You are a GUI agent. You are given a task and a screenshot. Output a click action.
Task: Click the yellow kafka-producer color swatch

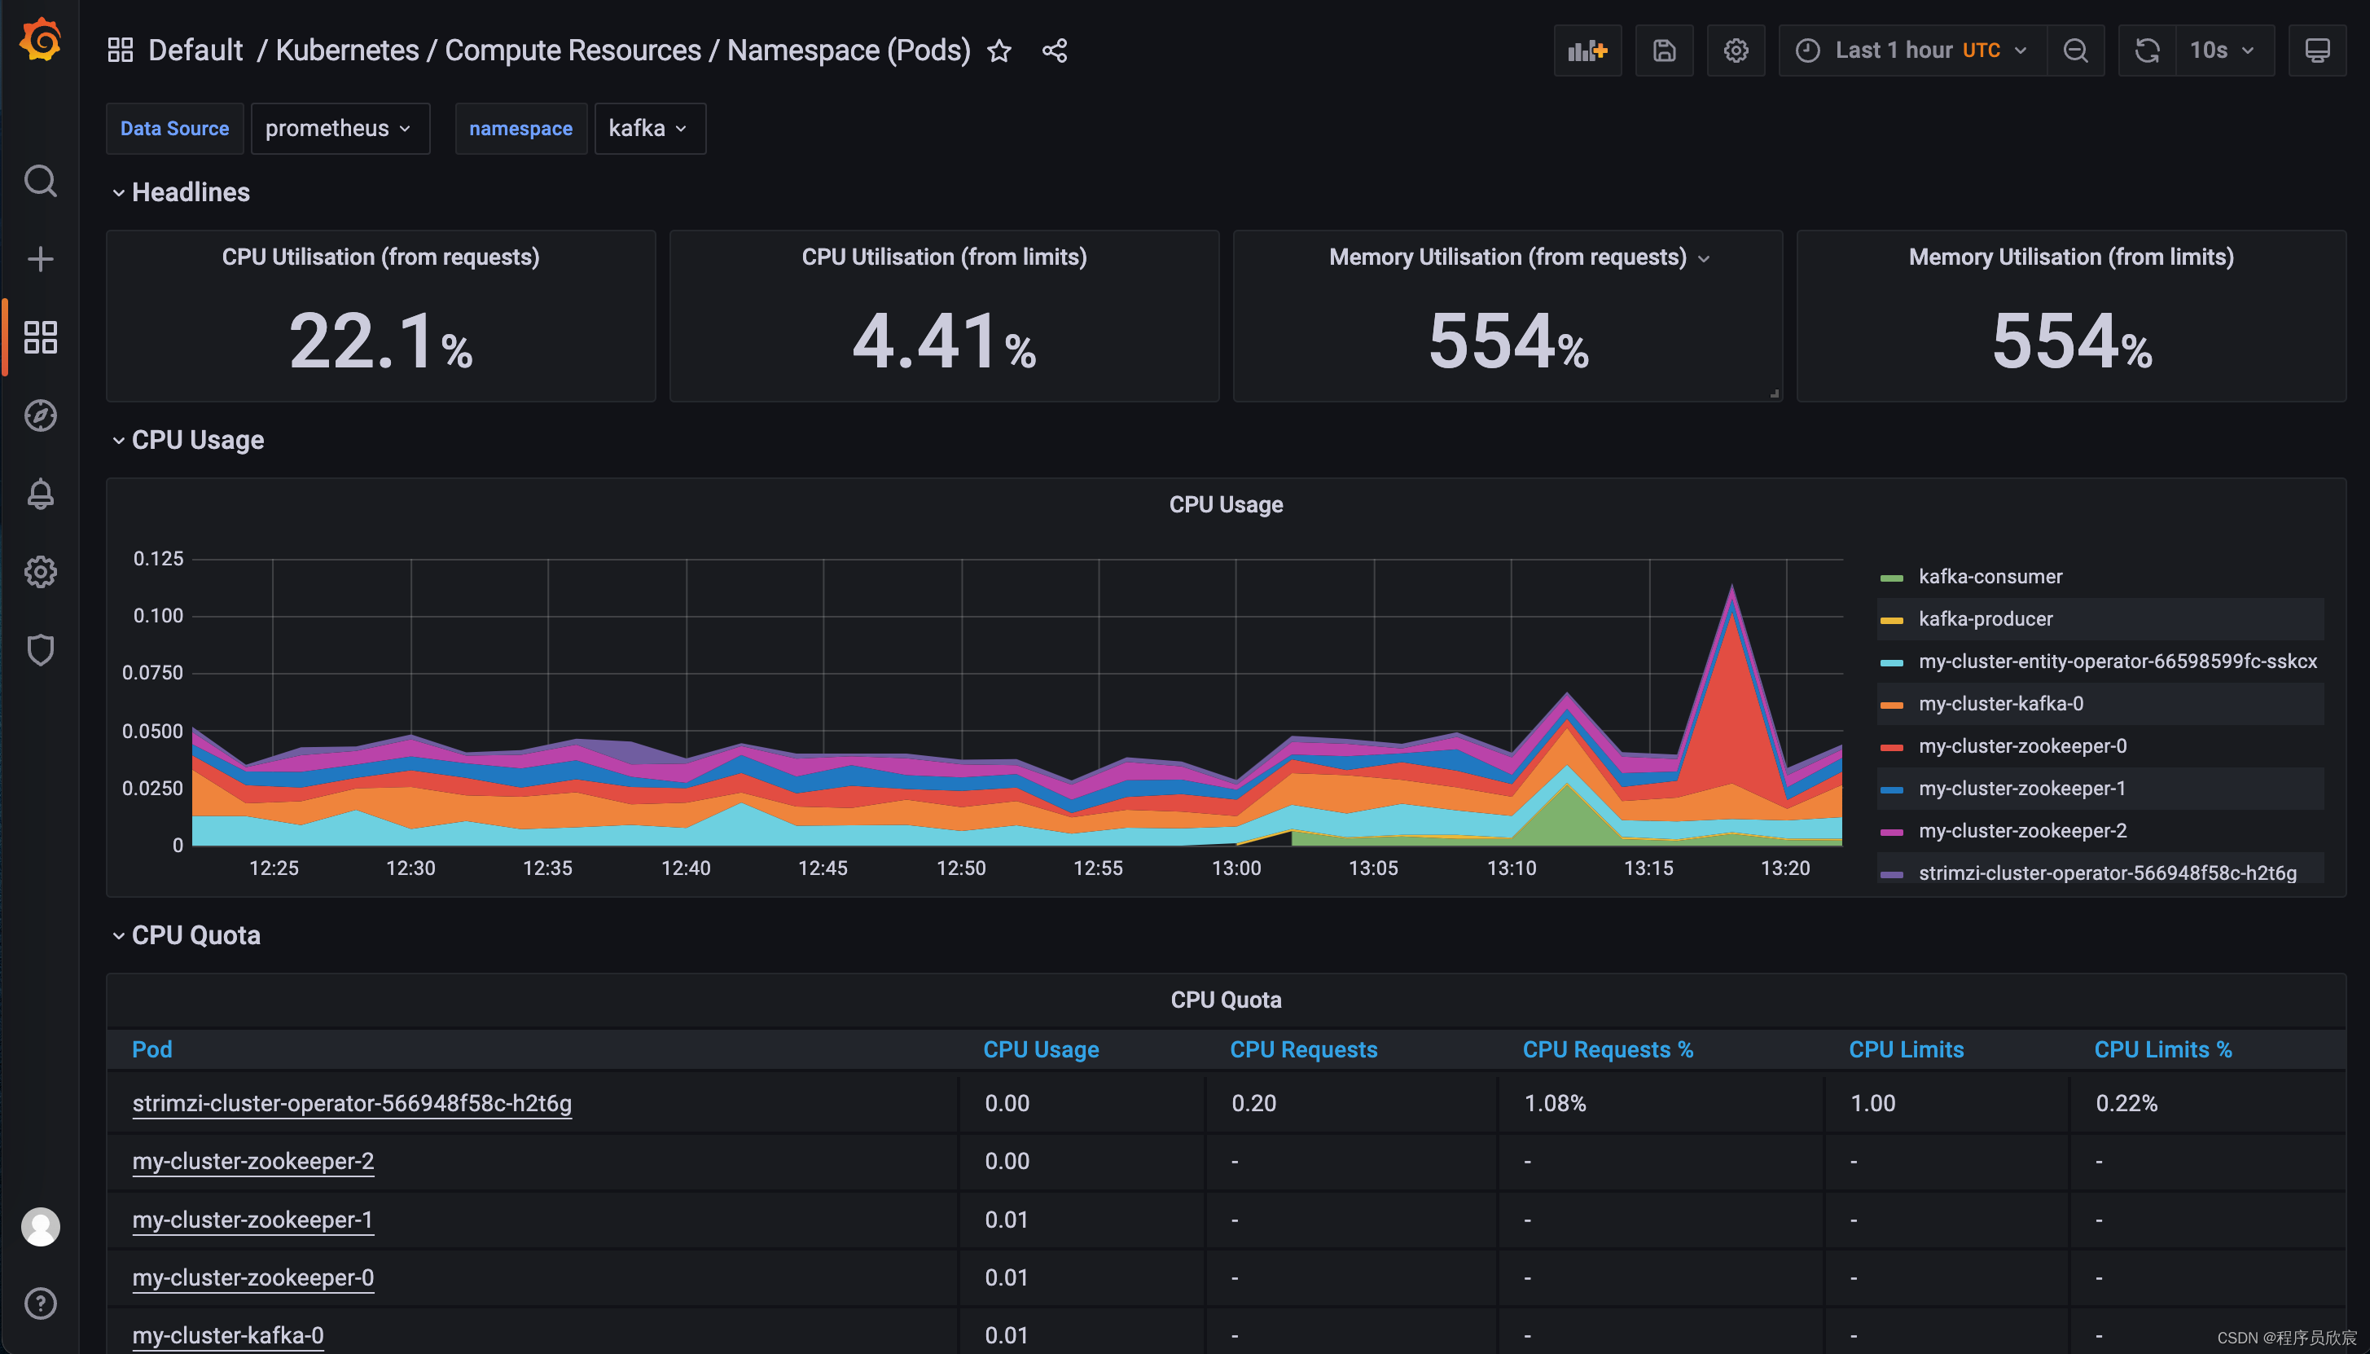coord(1891,620)
